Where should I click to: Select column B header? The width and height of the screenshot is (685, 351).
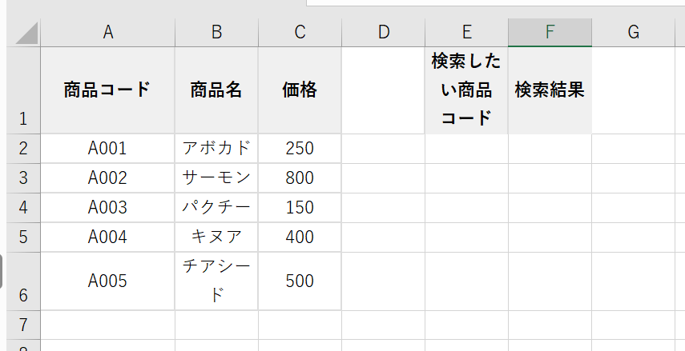tap(216, 32)
